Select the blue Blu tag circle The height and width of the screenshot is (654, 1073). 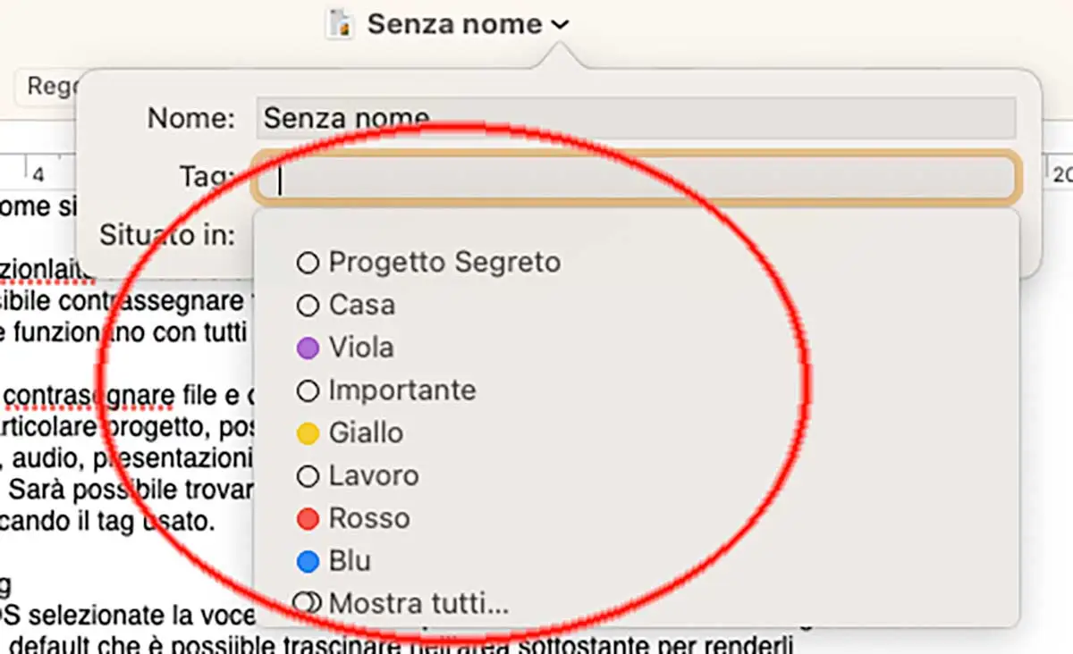point(308,561)
